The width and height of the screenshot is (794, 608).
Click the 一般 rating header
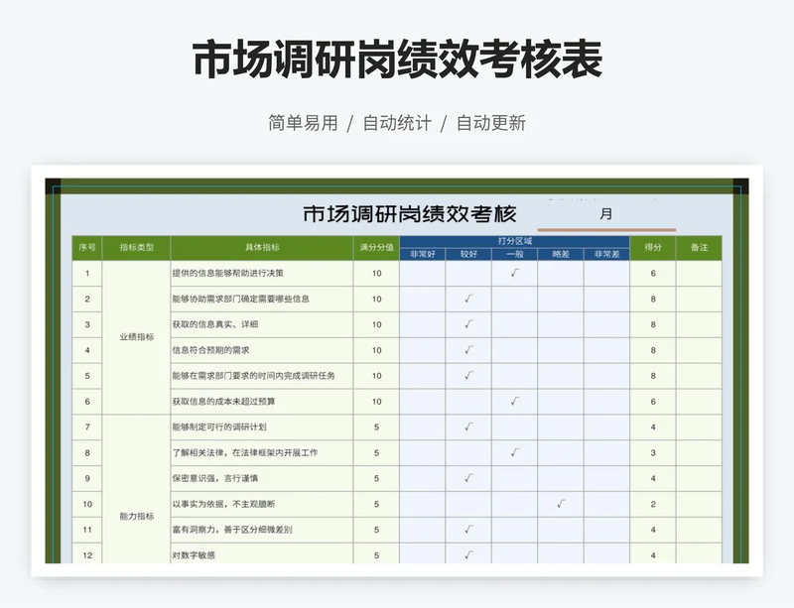tap(514, 254)
